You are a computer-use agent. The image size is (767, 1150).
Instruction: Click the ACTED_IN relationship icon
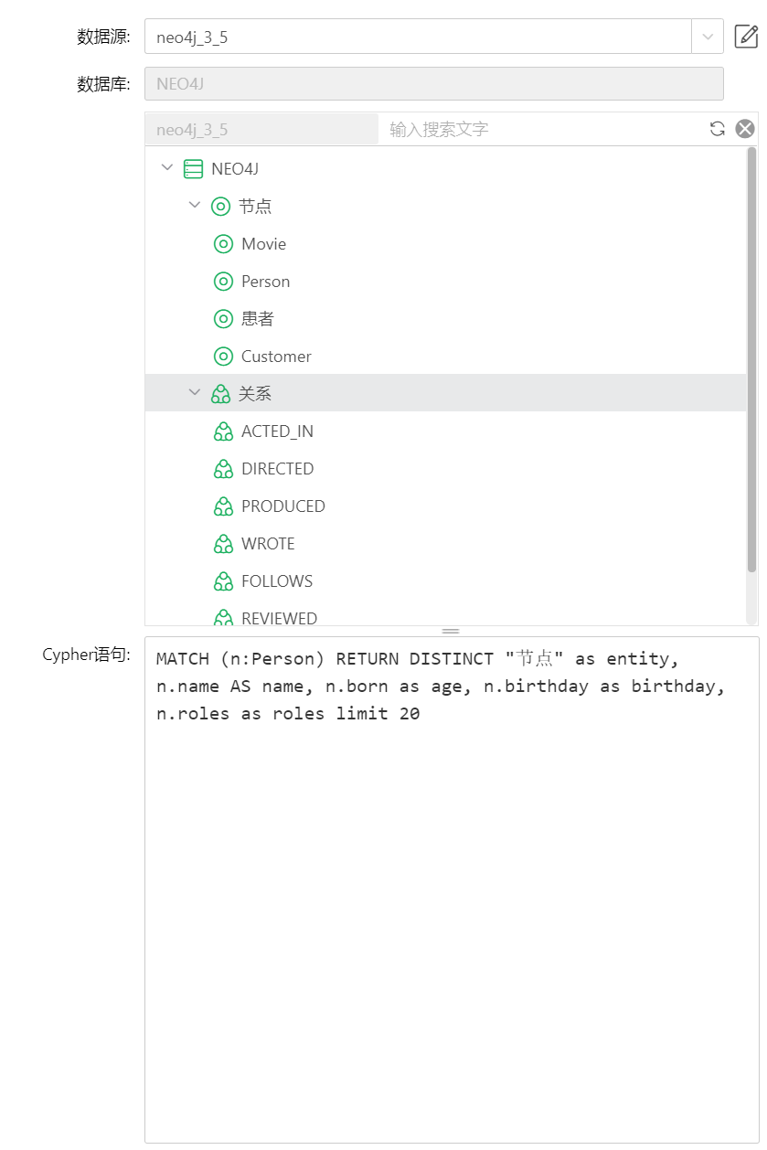pyautogui.click(x=223, y=431)
